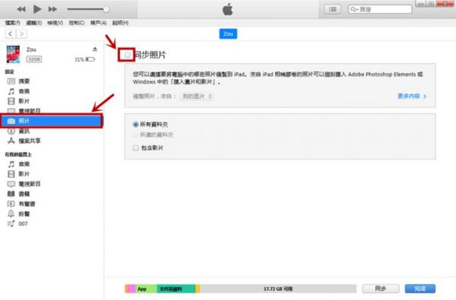Adjust the volume slider knob
This screenshot has height=300, width=456.
(x=106, y=9)
